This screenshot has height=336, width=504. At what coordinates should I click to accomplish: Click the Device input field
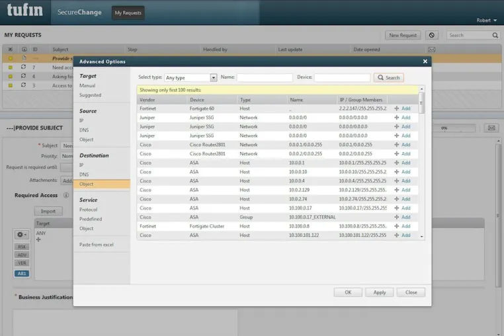pyautogui.click(x=343, y=77)
